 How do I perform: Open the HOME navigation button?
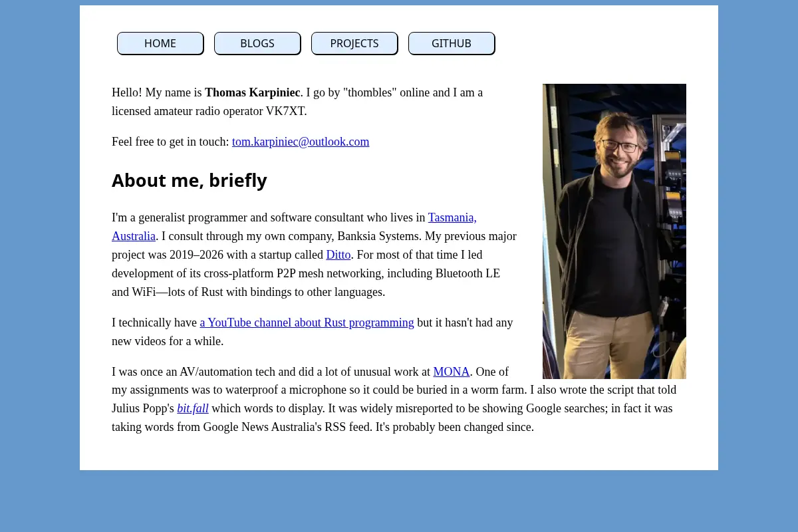click(160, 43)
